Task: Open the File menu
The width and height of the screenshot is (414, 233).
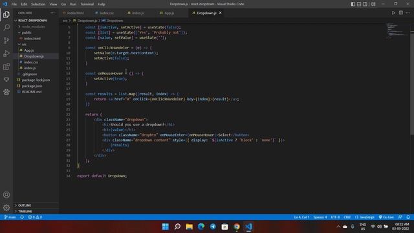Action: [x=14, y=5]
